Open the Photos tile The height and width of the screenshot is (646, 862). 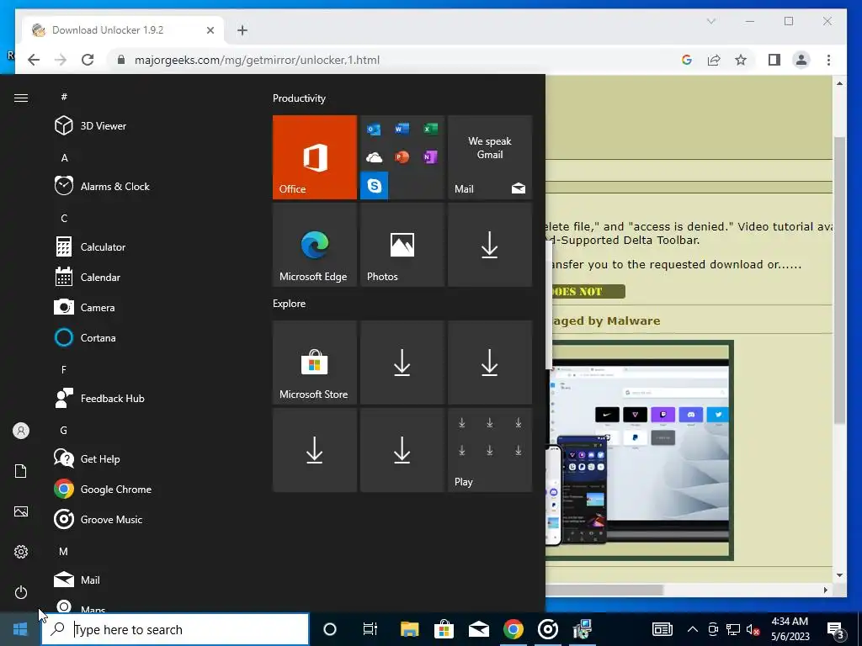[402, 245]
